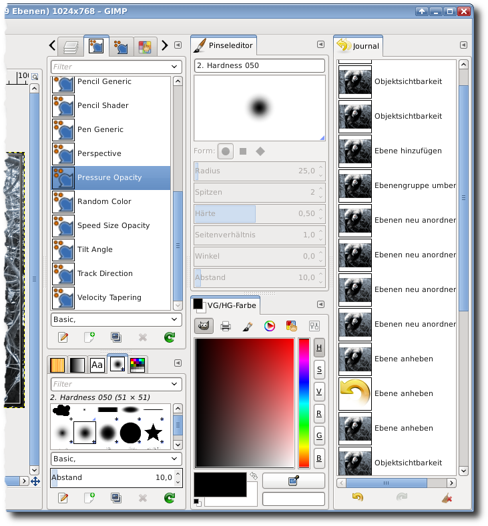Screen dimensions: 488x526
Task: Open the watercolor color selector
Action: (x=248, y=326)
